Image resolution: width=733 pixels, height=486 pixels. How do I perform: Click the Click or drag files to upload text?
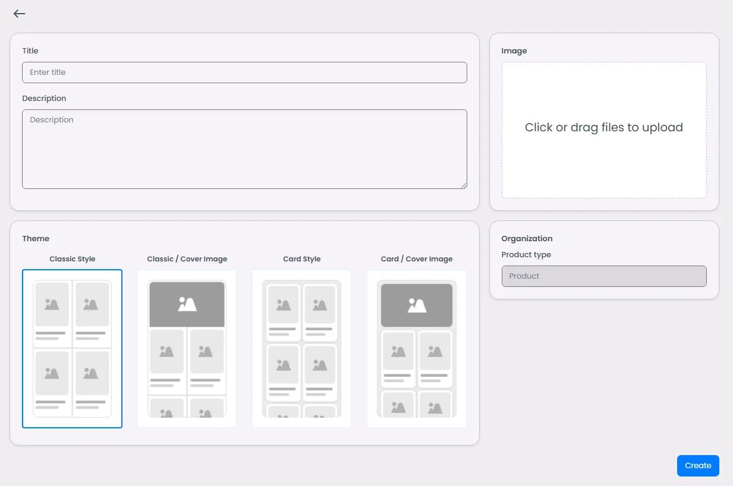click(x=604, y=127)
